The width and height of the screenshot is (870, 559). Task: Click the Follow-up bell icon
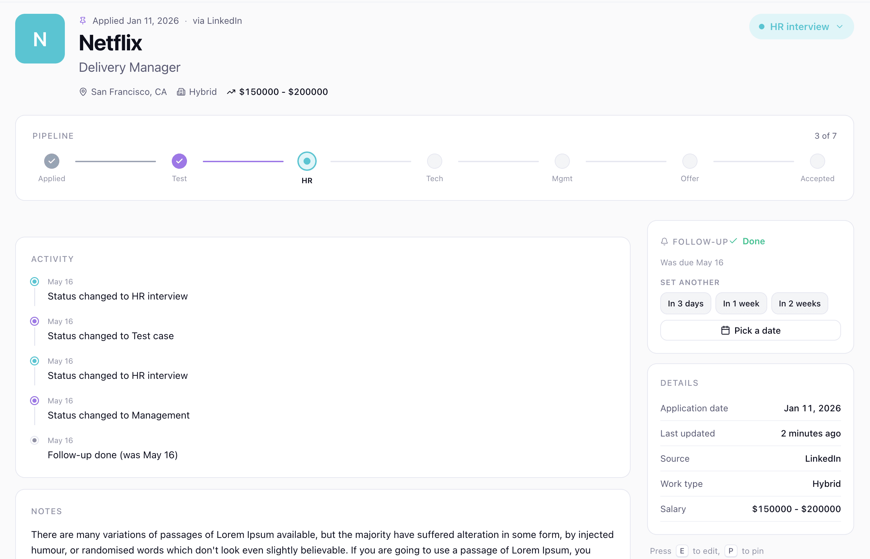(x=664, y=242)
